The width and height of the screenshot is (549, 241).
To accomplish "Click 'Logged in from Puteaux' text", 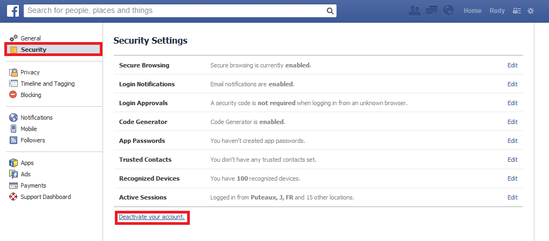I will point(282,197).
